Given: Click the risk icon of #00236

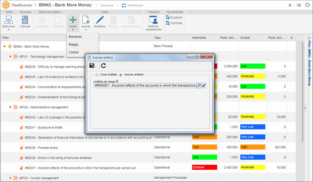Looking at the screenshot, I should tap(21, 67).
